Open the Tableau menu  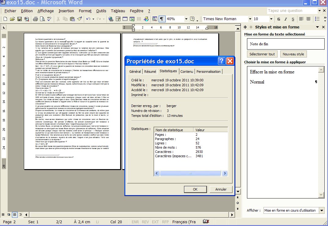tap(118, 11)
